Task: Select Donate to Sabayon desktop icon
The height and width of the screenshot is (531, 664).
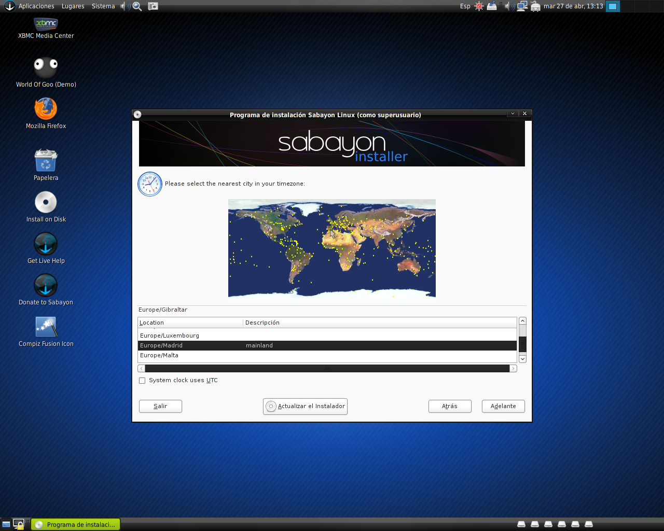Action: (46, 290)
